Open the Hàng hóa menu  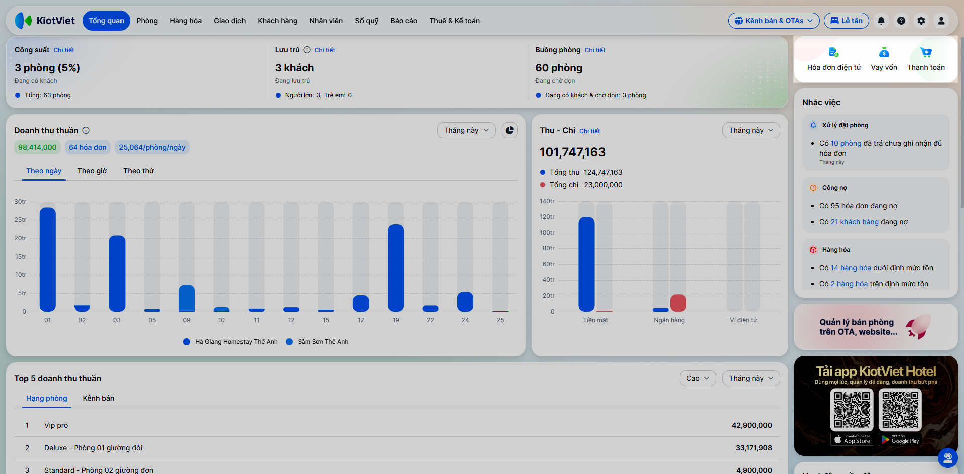[186, 21]
